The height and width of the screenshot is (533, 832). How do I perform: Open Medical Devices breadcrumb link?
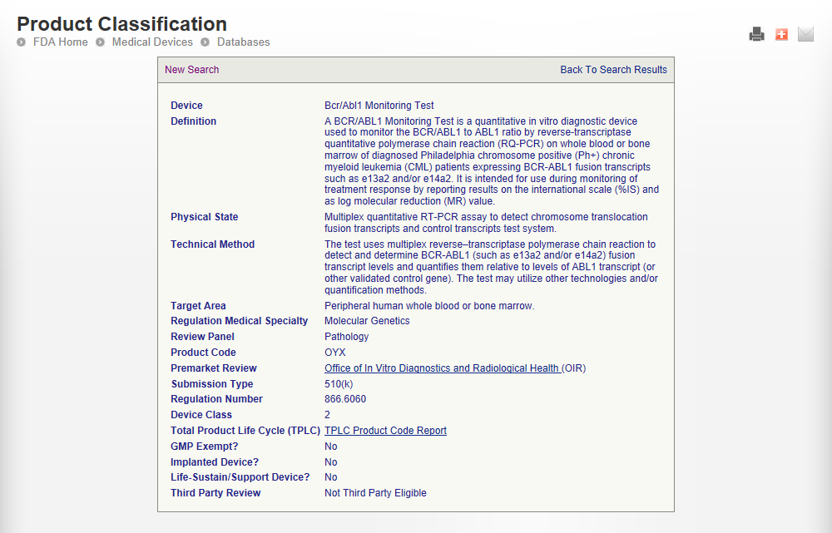click(x=152, y=42)
